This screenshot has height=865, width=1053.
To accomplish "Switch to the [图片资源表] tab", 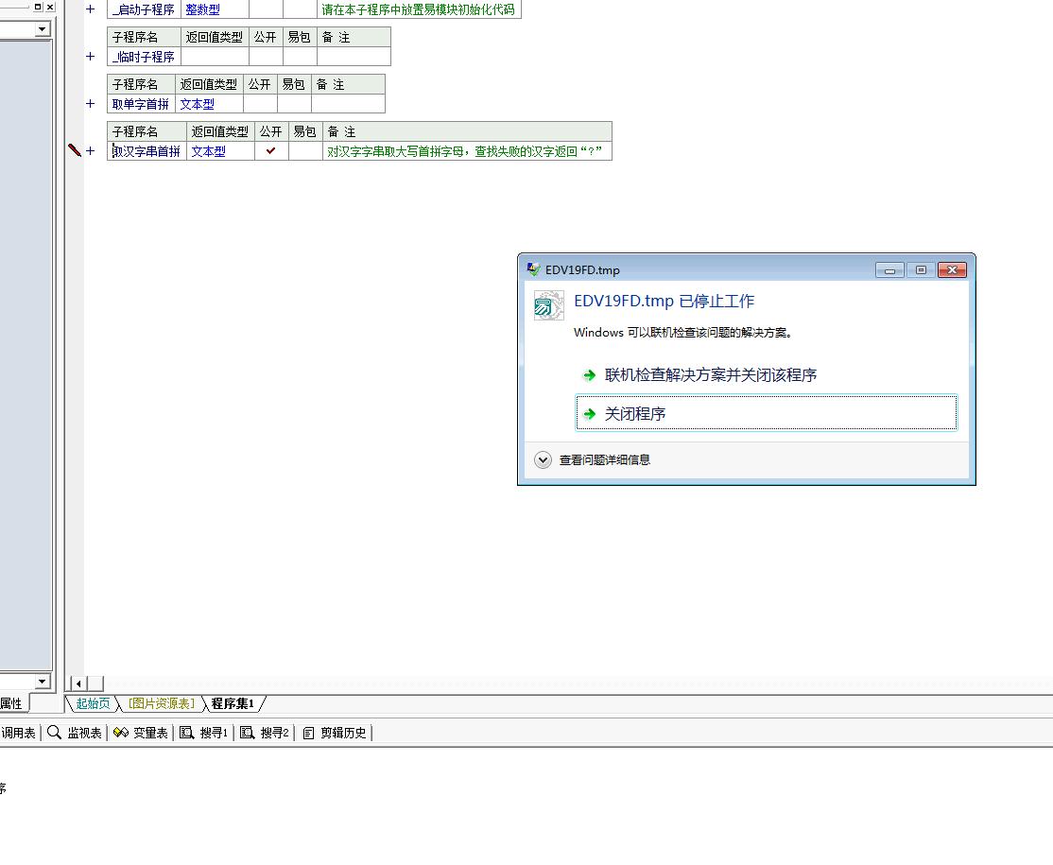I will click(162, 703).
